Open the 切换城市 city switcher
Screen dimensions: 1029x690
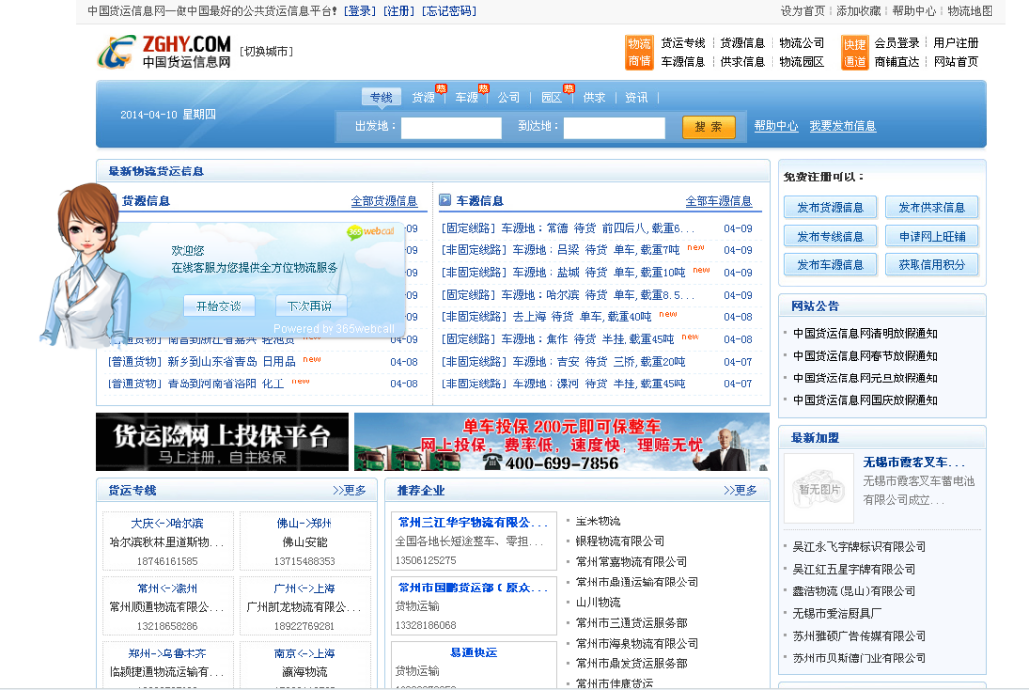coord(265,52)
